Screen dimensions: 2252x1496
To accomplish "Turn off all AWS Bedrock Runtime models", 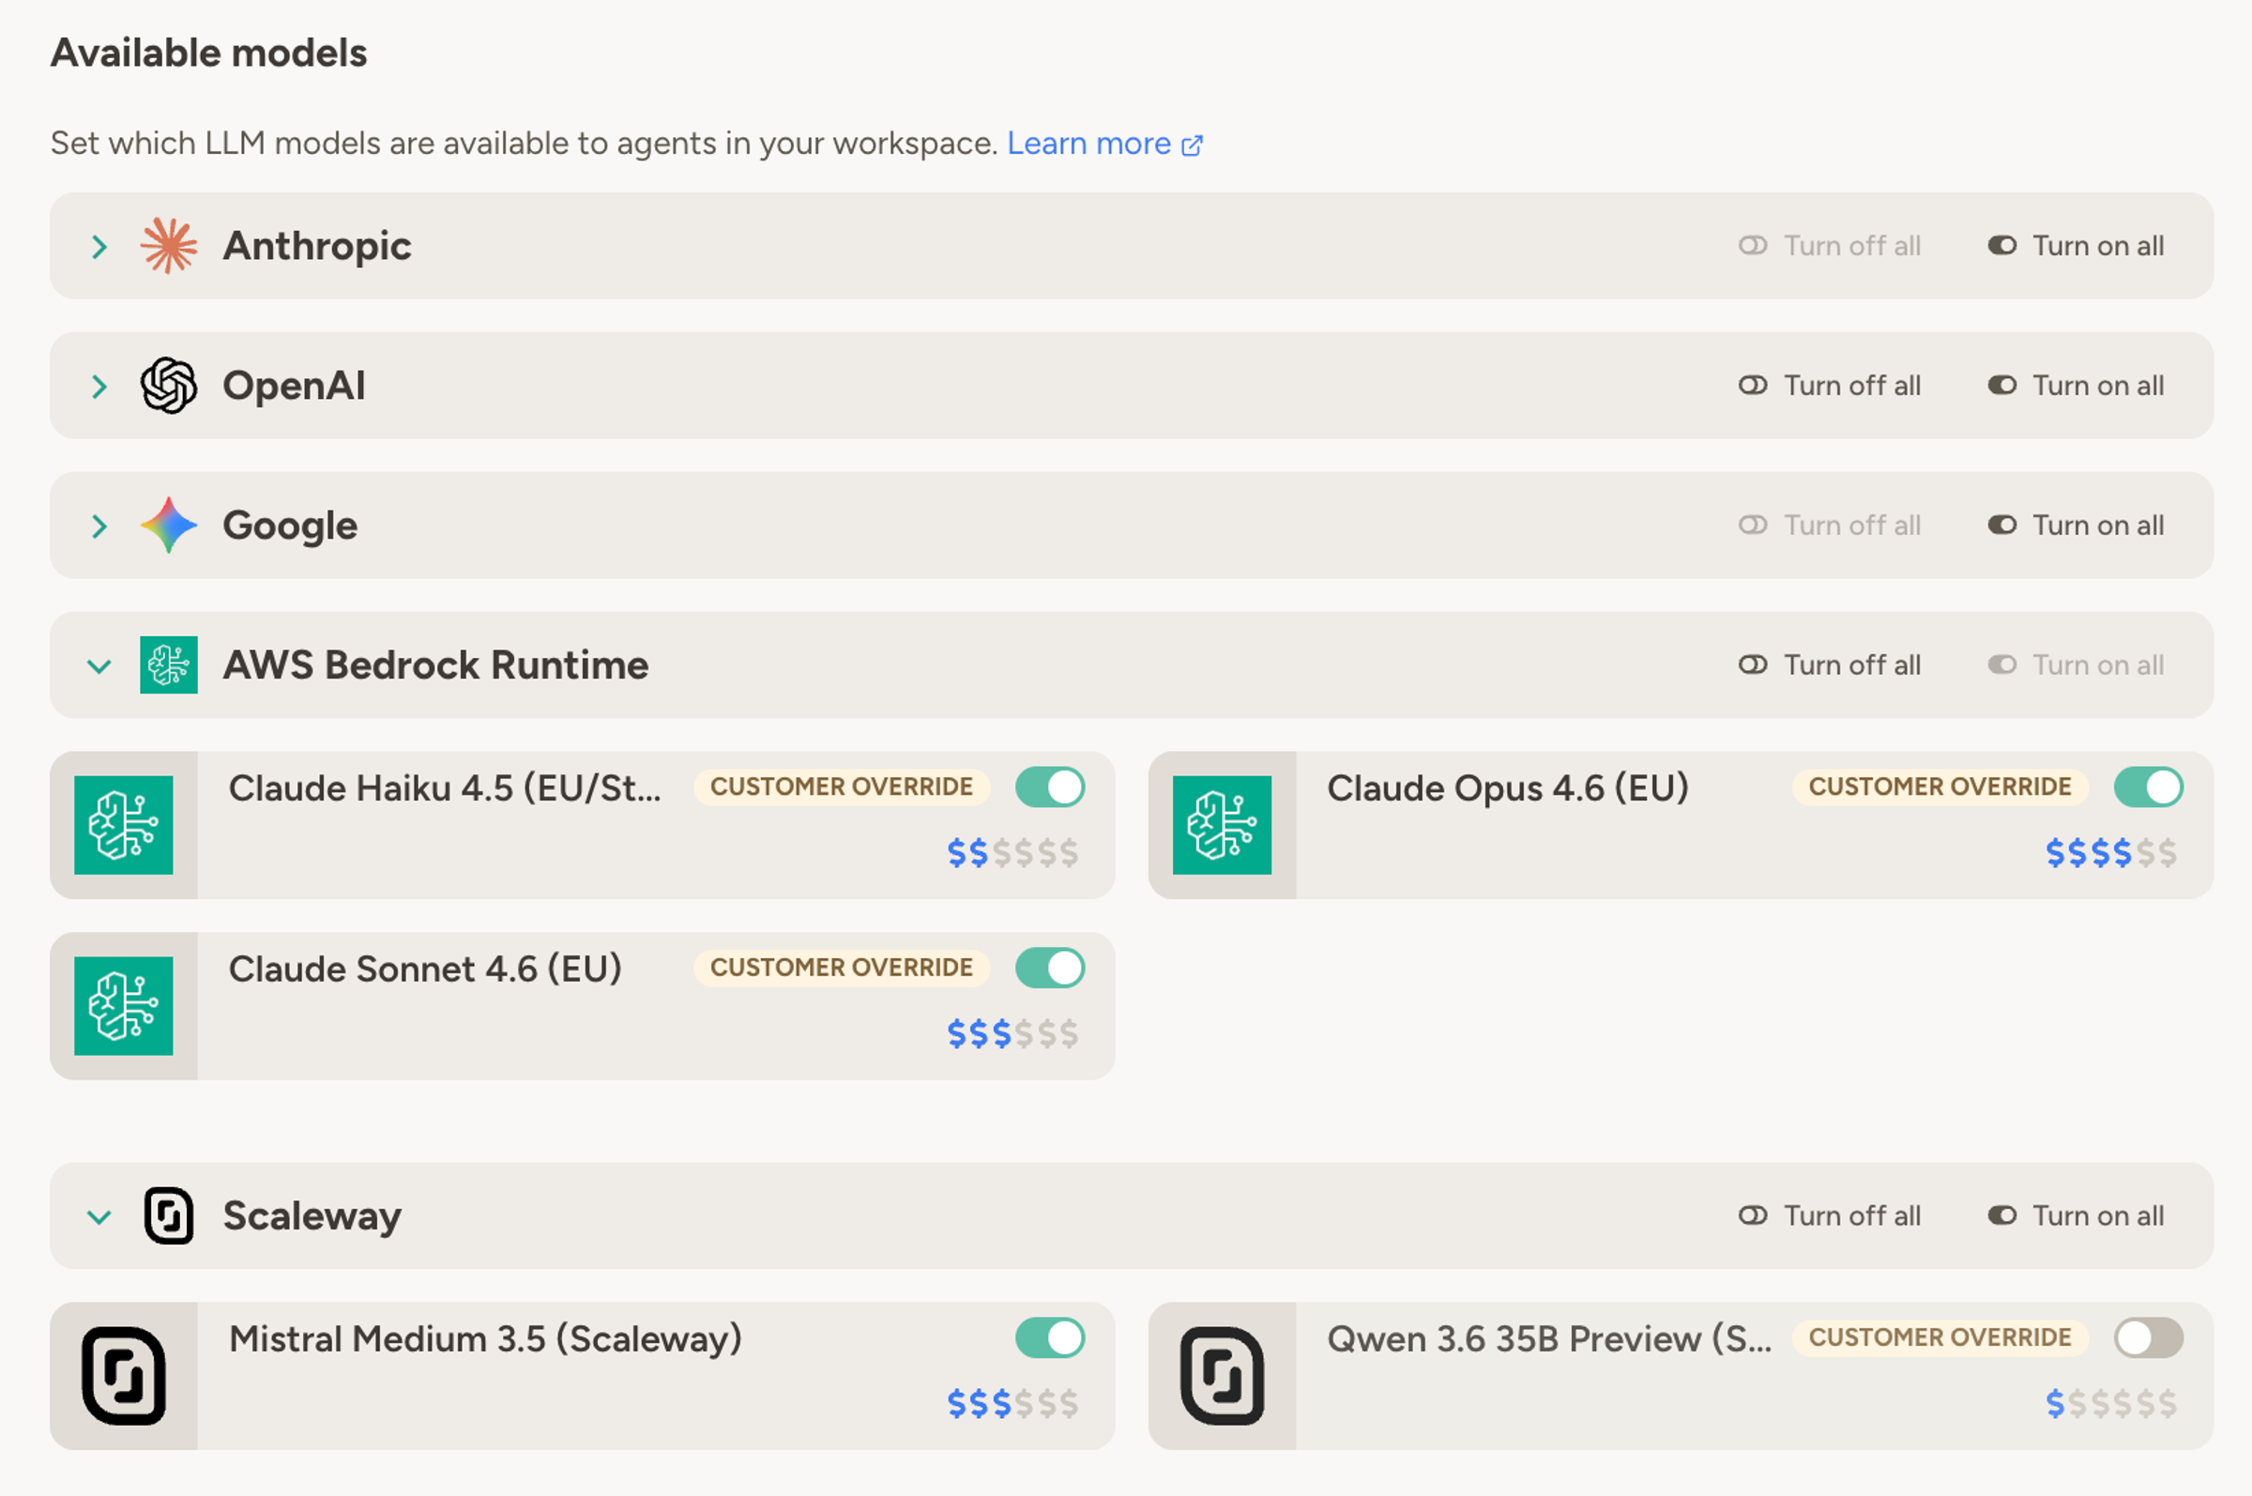I will (x=1829, y=665).
